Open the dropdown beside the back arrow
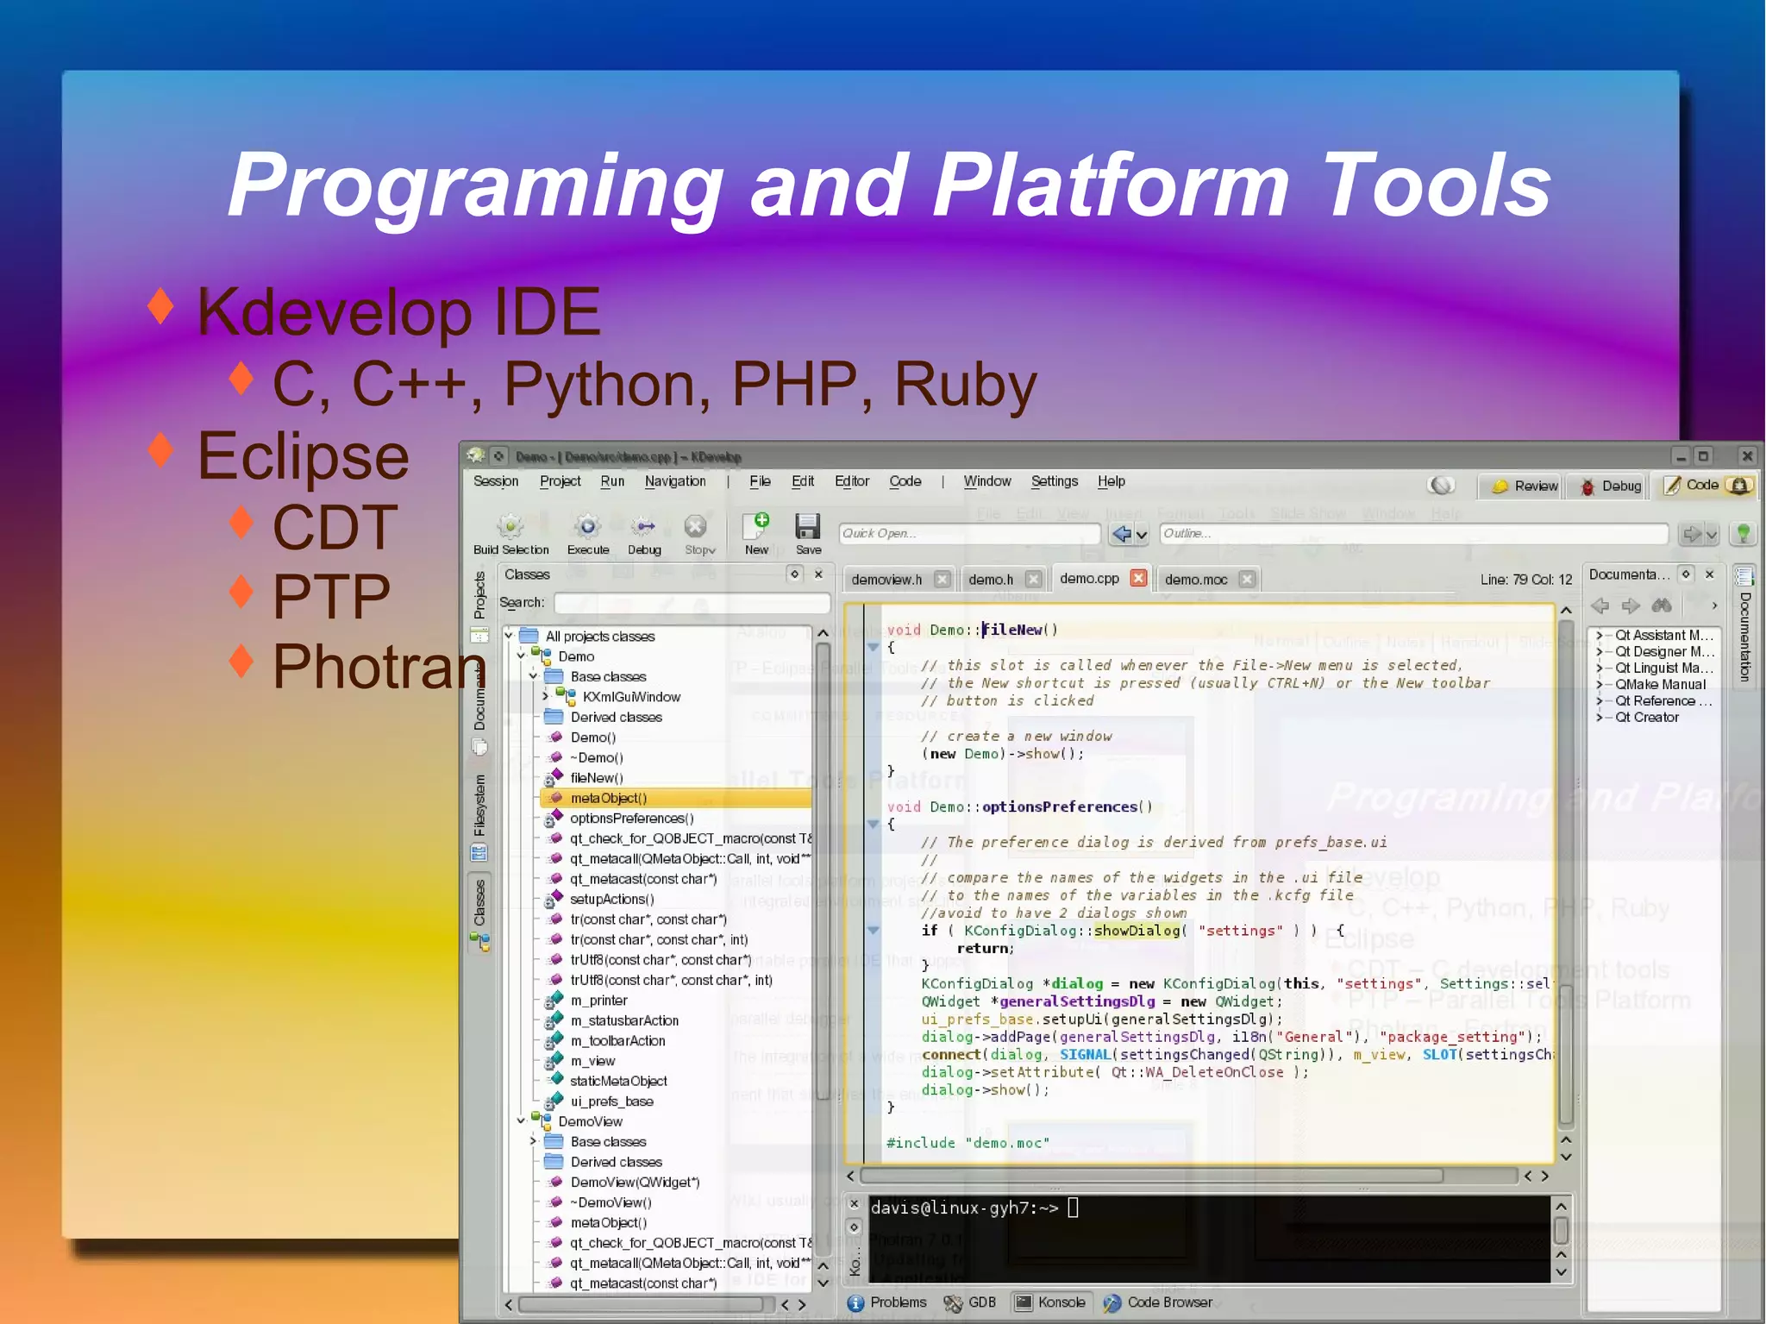Screen dimensions: 1766x1324 tap(1142, 535)
